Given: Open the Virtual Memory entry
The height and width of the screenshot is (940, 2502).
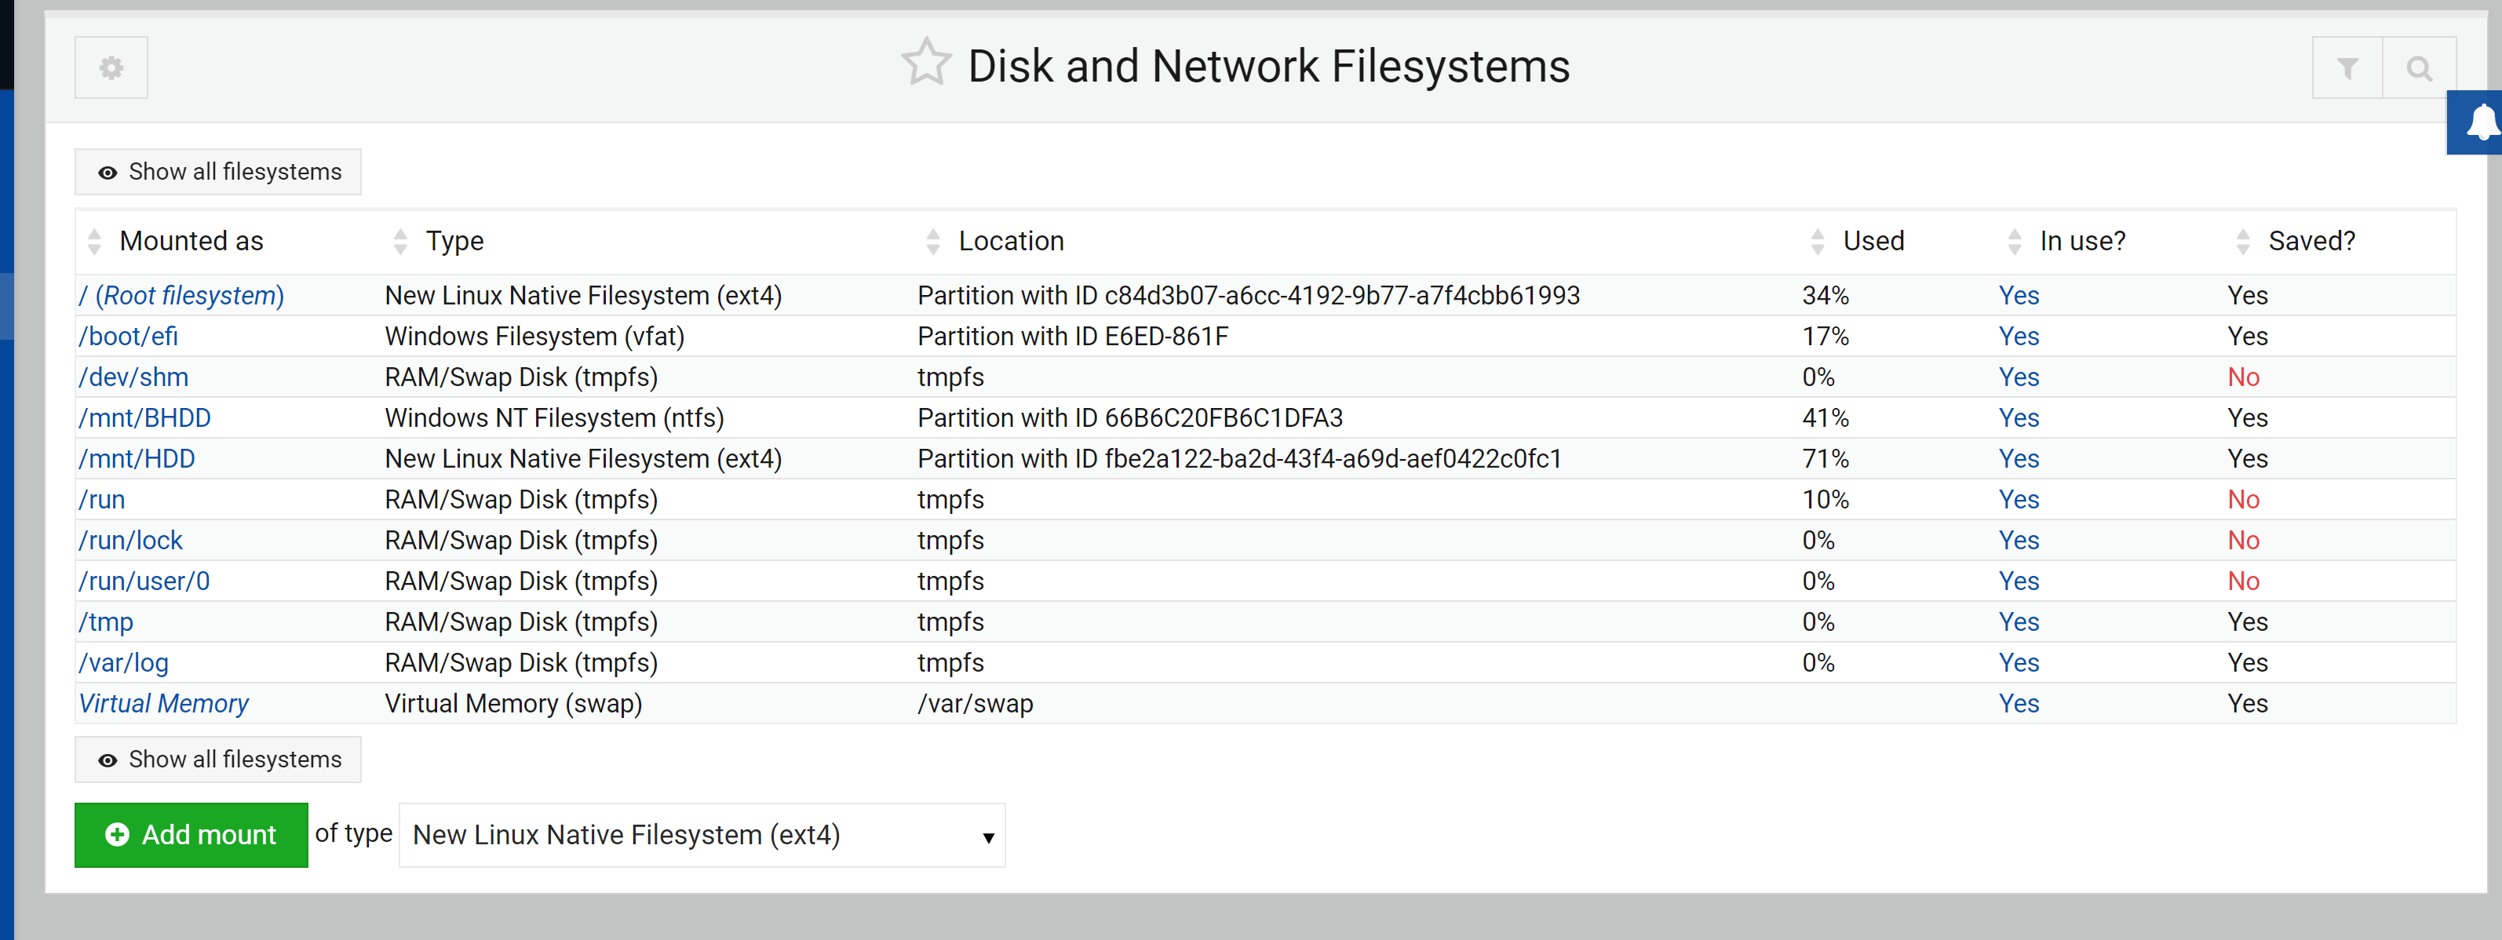Looking at the screenshot, I should 163,703.
